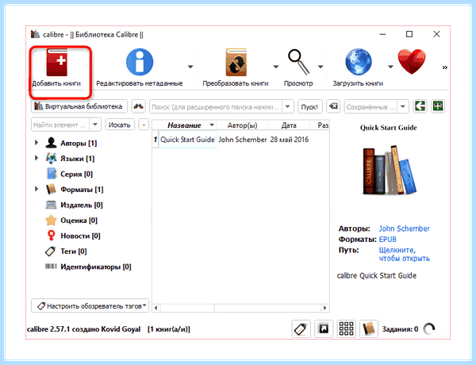This screenshot has width=476, height=365.
Task: Open the Найти элемент dropdown arrow
Action: coord(95,125)
